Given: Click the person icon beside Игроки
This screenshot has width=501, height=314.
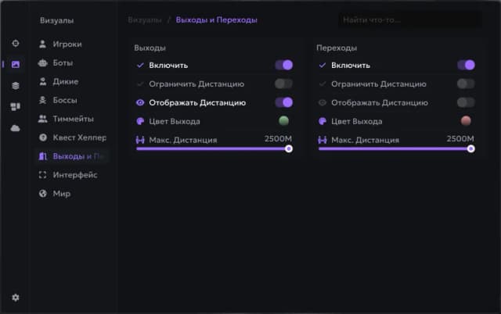Looking at the screenshot, I should click(42, 44).
